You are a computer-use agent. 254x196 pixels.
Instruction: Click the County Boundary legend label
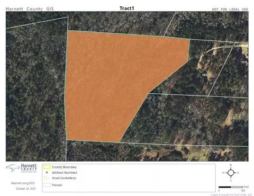coord(65,167)
